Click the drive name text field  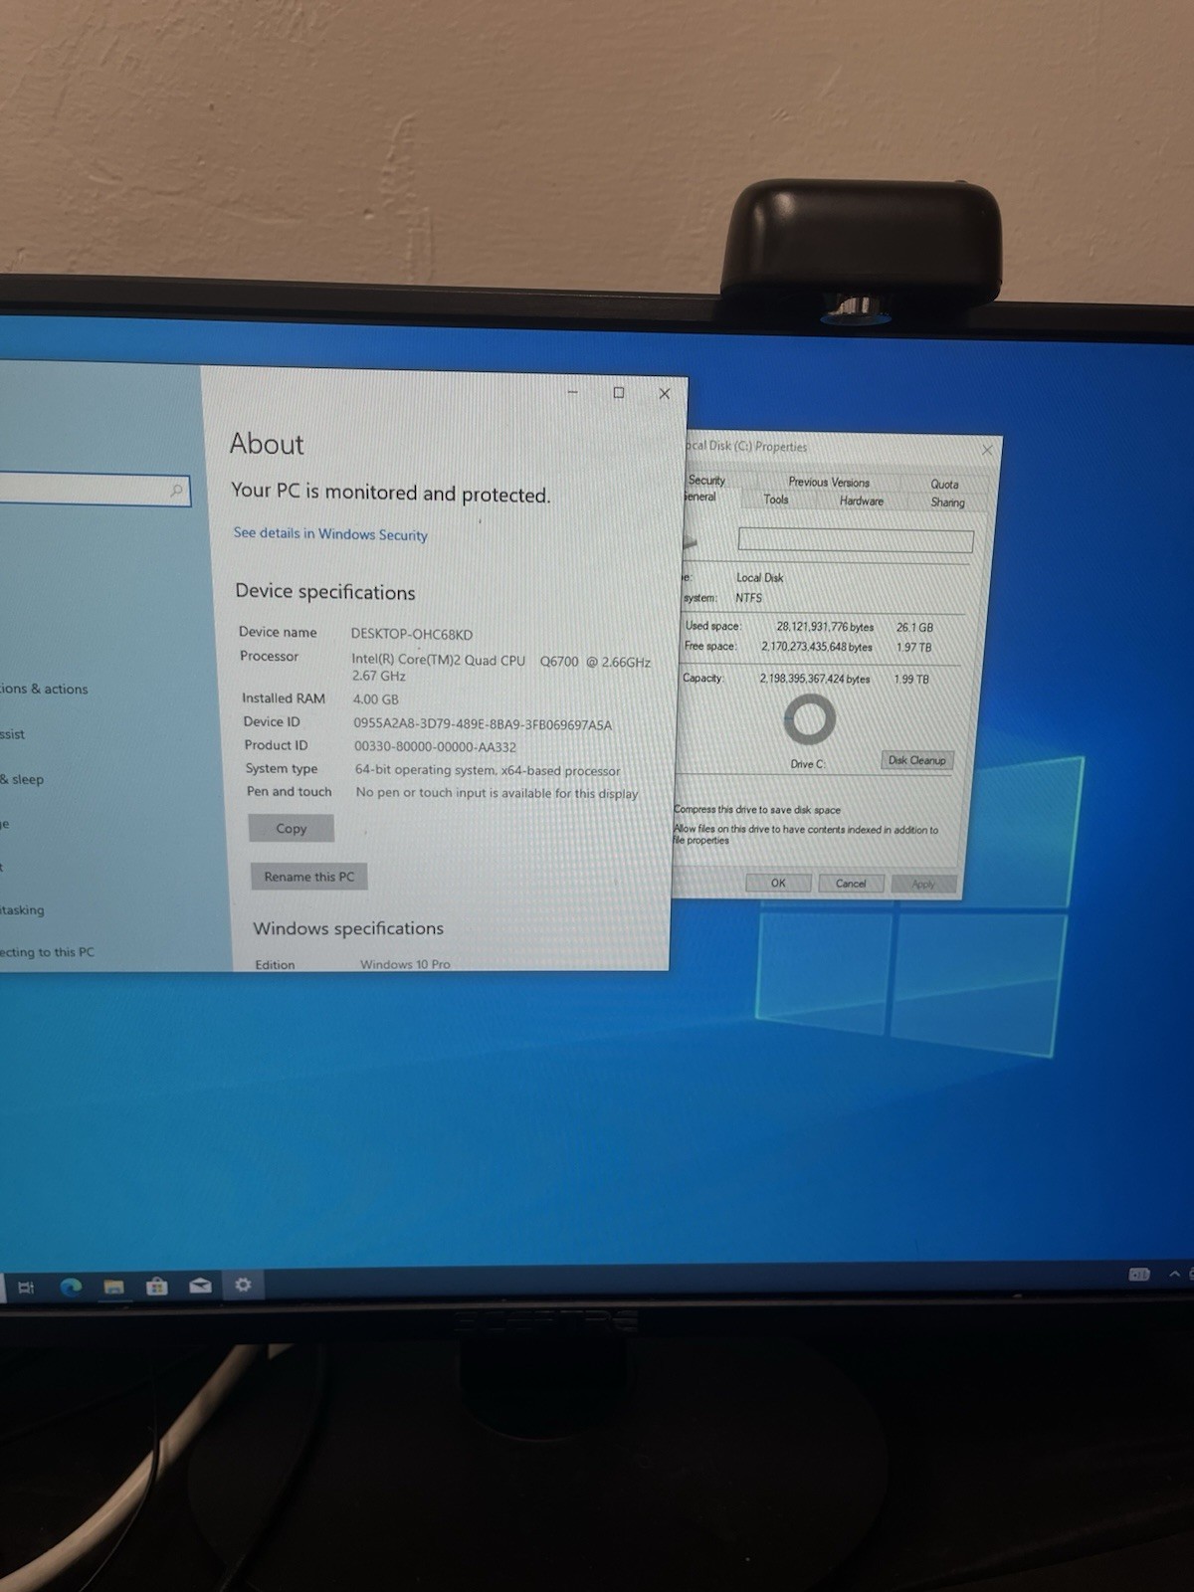pyautogui.click(x=856, y=540)
